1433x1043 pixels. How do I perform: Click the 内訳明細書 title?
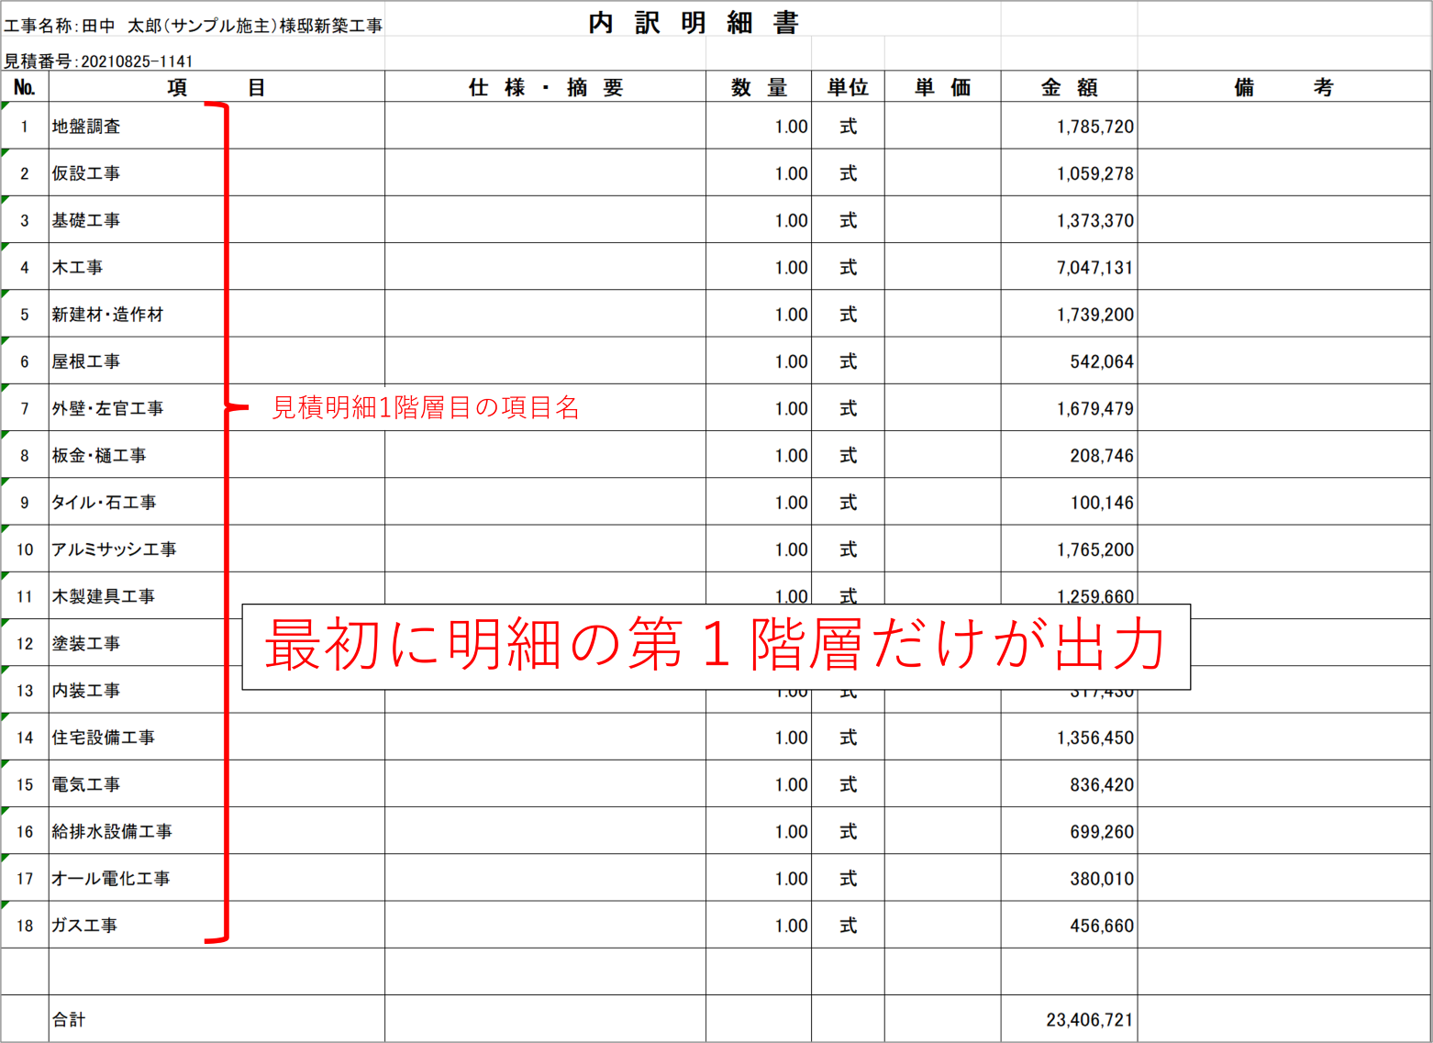(x=694, y=23)
